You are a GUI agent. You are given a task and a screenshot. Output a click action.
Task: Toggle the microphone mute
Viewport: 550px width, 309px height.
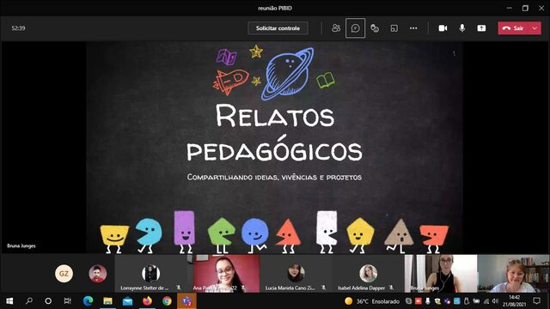coord(462,28)
